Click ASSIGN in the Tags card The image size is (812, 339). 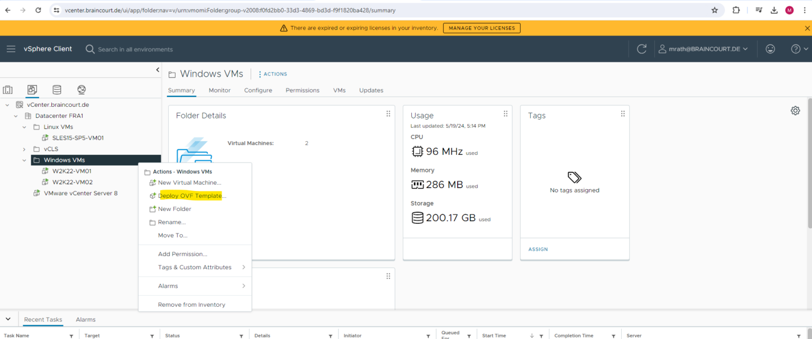(x=538, y=249)
